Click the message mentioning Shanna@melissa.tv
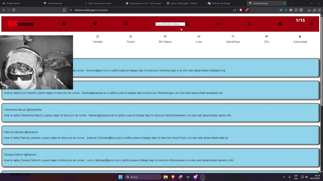This screenshot has width=323, height=181. pos(113,93)
